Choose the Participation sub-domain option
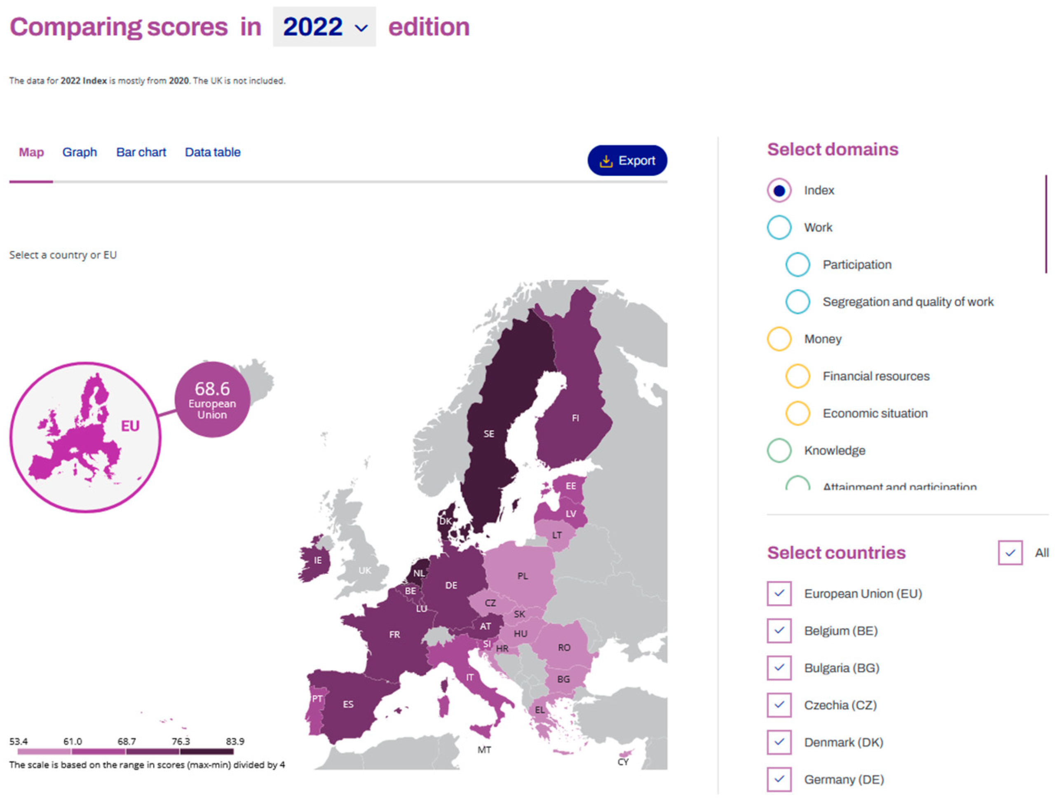 pos(797,265)
